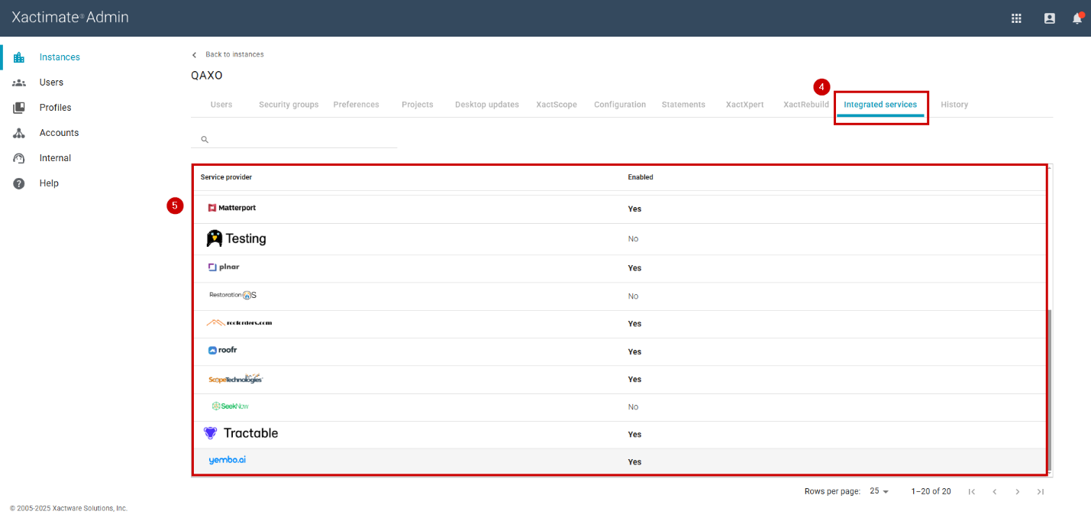Click Tractable's Enabled value Yes
The height and width of the screenshot is (521, 1091).
pos(634,435)
